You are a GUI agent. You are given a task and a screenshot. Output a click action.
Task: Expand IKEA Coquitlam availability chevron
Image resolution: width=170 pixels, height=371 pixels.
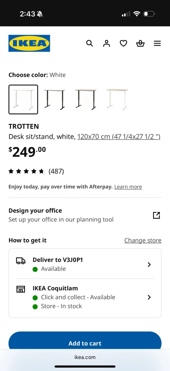point(149,297)
